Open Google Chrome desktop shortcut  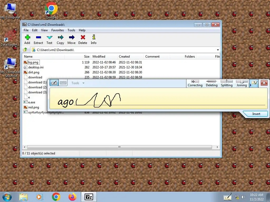pos(51,10)
